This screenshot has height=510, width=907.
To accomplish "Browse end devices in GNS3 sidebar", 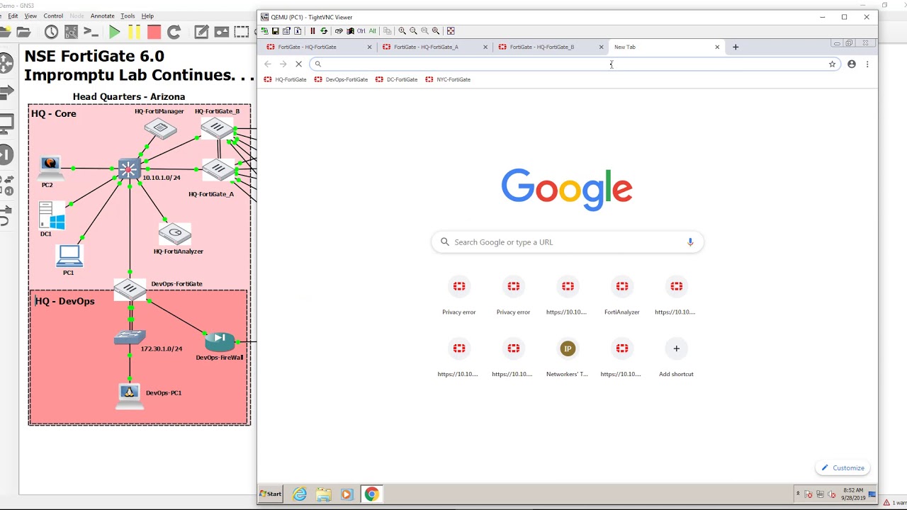I will click(x=6, y=125).
